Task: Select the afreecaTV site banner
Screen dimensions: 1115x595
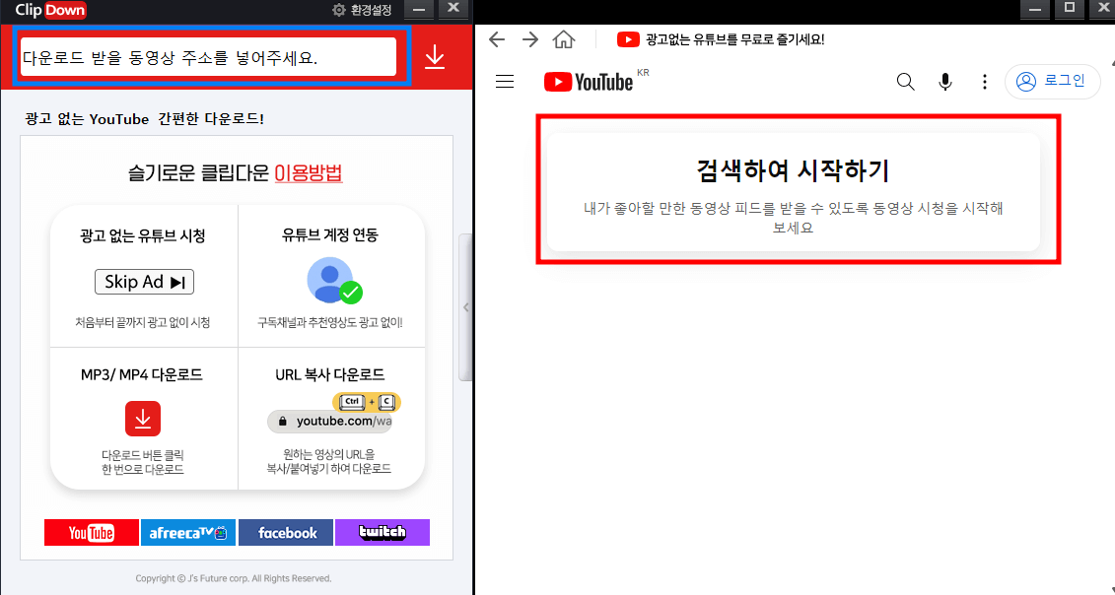Action: point(188,532)
